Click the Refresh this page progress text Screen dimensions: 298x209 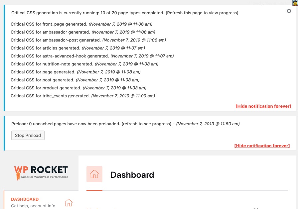(202, 13)
